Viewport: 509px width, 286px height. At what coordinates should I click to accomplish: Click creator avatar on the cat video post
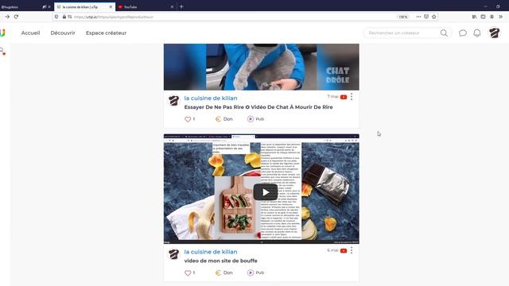coord(173,101)
